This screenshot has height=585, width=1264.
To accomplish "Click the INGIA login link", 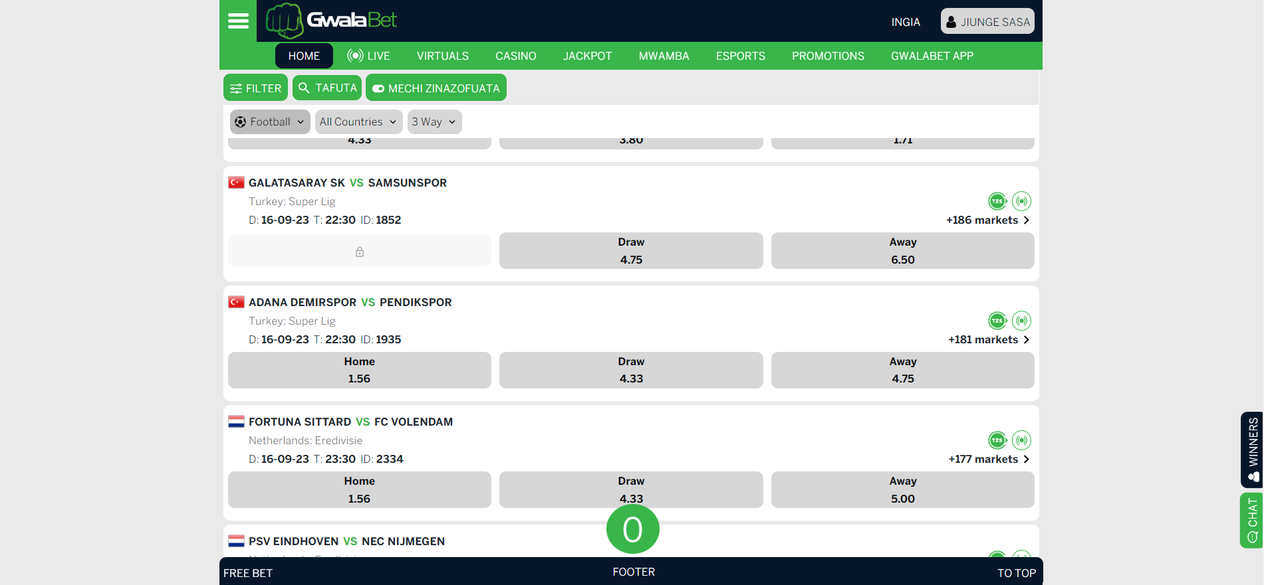I will pos(906,22).
